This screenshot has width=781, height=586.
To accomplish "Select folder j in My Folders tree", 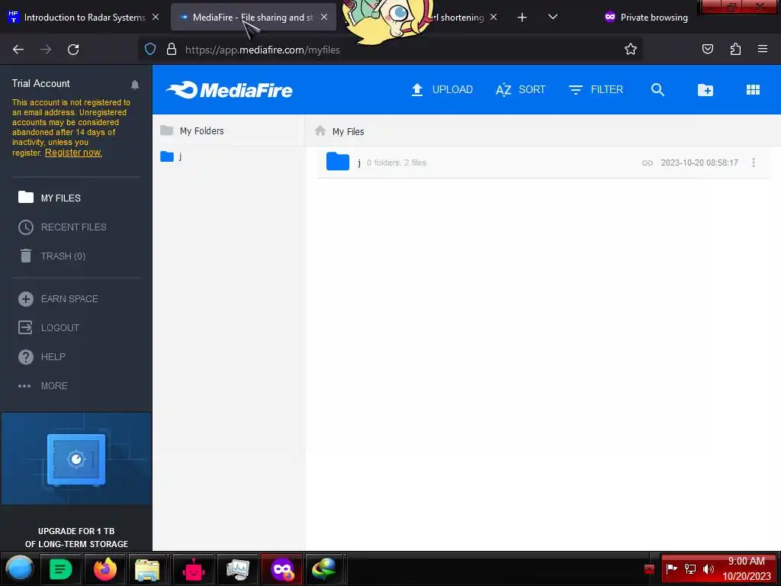I will (171, 156).
